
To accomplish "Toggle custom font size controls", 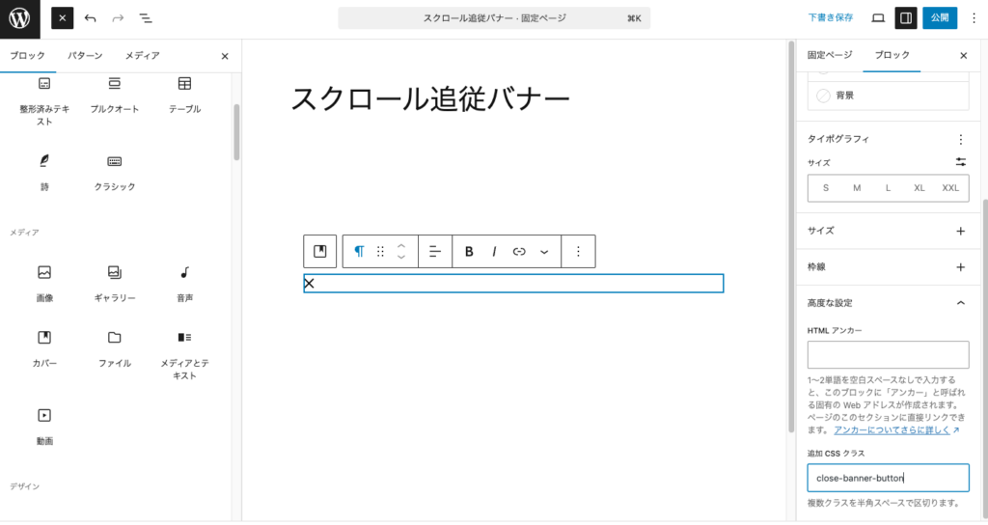I will (x=960, y=162).
